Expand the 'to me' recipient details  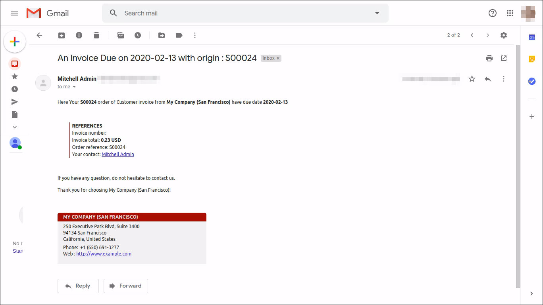pos(74,87)
